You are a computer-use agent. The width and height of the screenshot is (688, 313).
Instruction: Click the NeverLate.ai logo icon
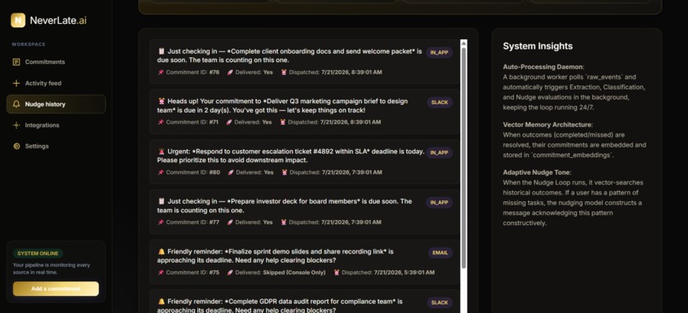(x=18, y=20)
